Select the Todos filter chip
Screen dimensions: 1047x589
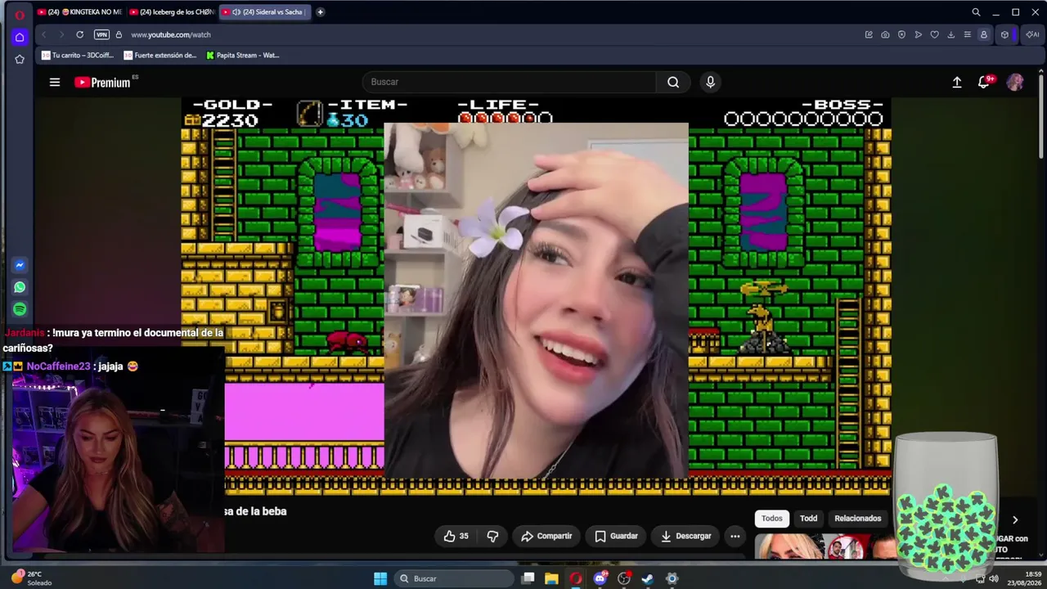coord(771,518)
